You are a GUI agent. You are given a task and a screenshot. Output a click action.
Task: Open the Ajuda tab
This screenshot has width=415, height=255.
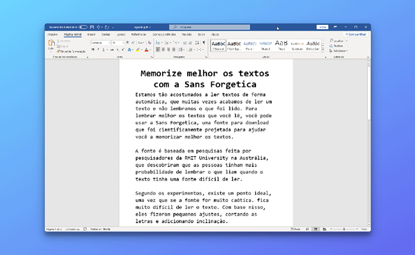pos(215,34)
